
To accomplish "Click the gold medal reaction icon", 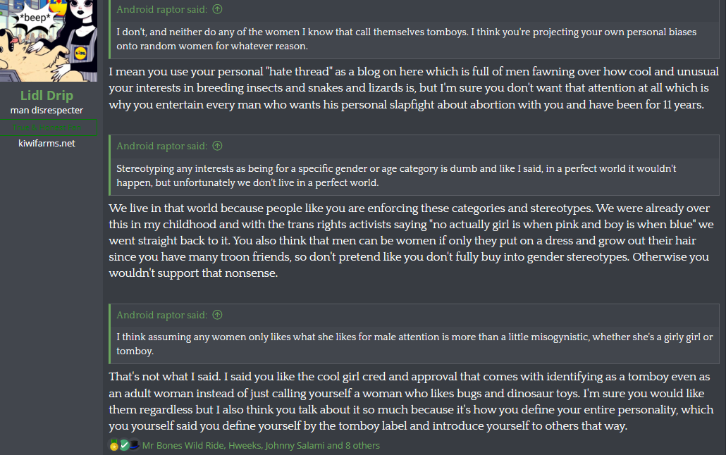I will click(113, 445).
